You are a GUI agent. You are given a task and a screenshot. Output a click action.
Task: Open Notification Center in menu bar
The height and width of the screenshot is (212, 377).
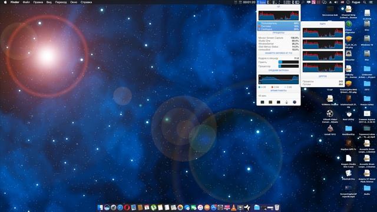tap(371, 2)
